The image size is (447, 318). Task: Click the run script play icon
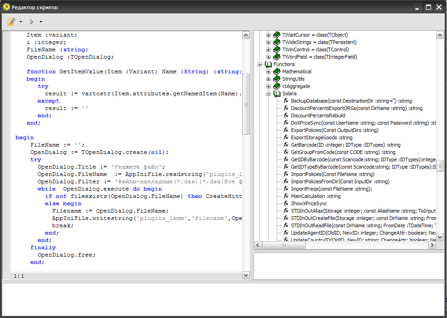point(32,22)
